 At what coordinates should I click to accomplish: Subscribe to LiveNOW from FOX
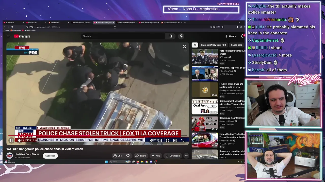pos(50,156)
